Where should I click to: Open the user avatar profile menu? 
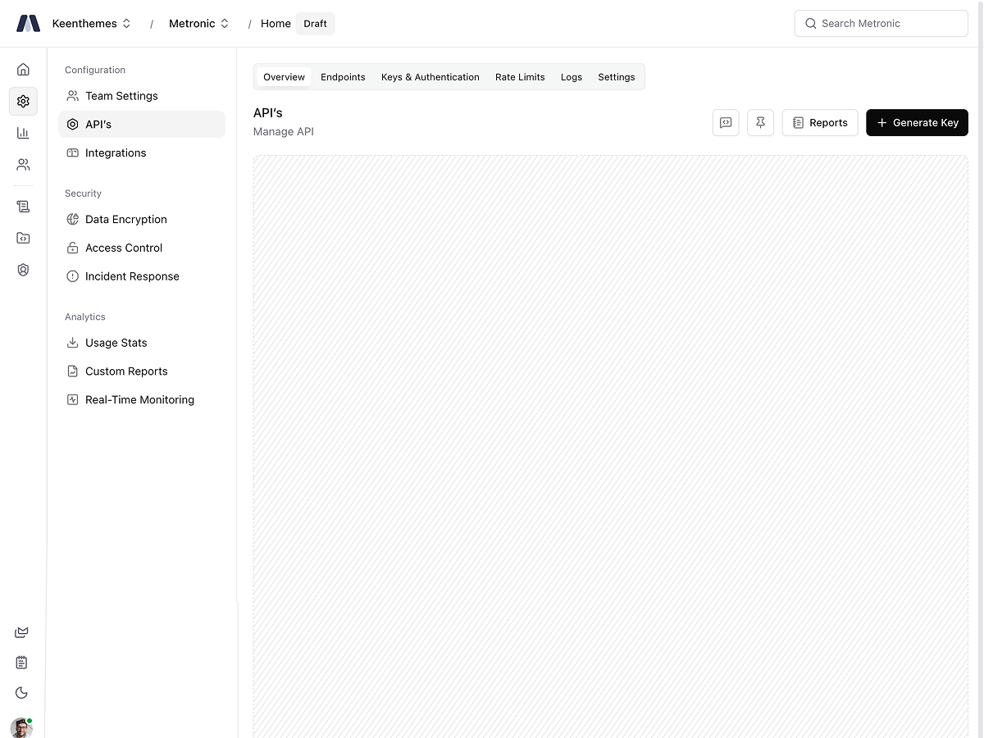21,727
